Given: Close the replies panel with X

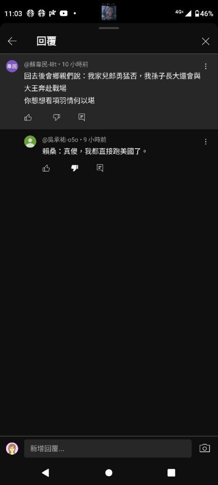Looking at the screenshot, I should click(x=206, y=42).
